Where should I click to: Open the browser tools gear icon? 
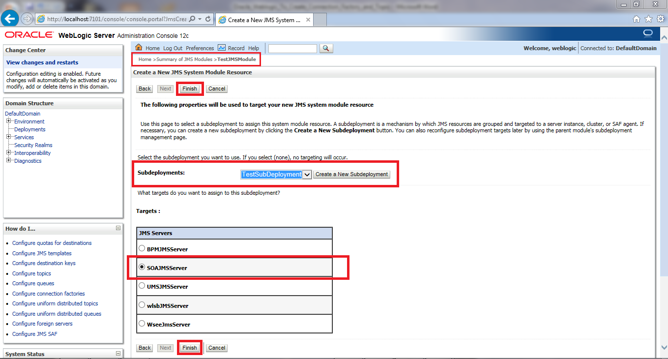pos(661,19)
